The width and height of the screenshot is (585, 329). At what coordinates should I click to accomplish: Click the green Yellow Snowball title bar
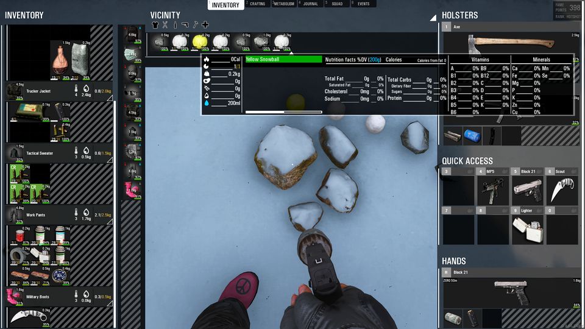(283, 59)
